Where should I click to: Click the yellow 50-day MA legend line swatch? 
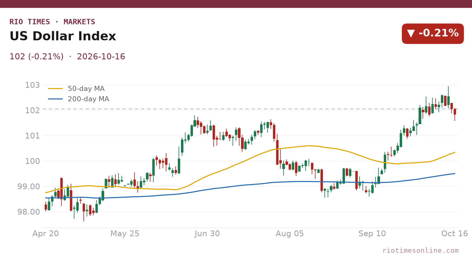[x=56, y=89]
